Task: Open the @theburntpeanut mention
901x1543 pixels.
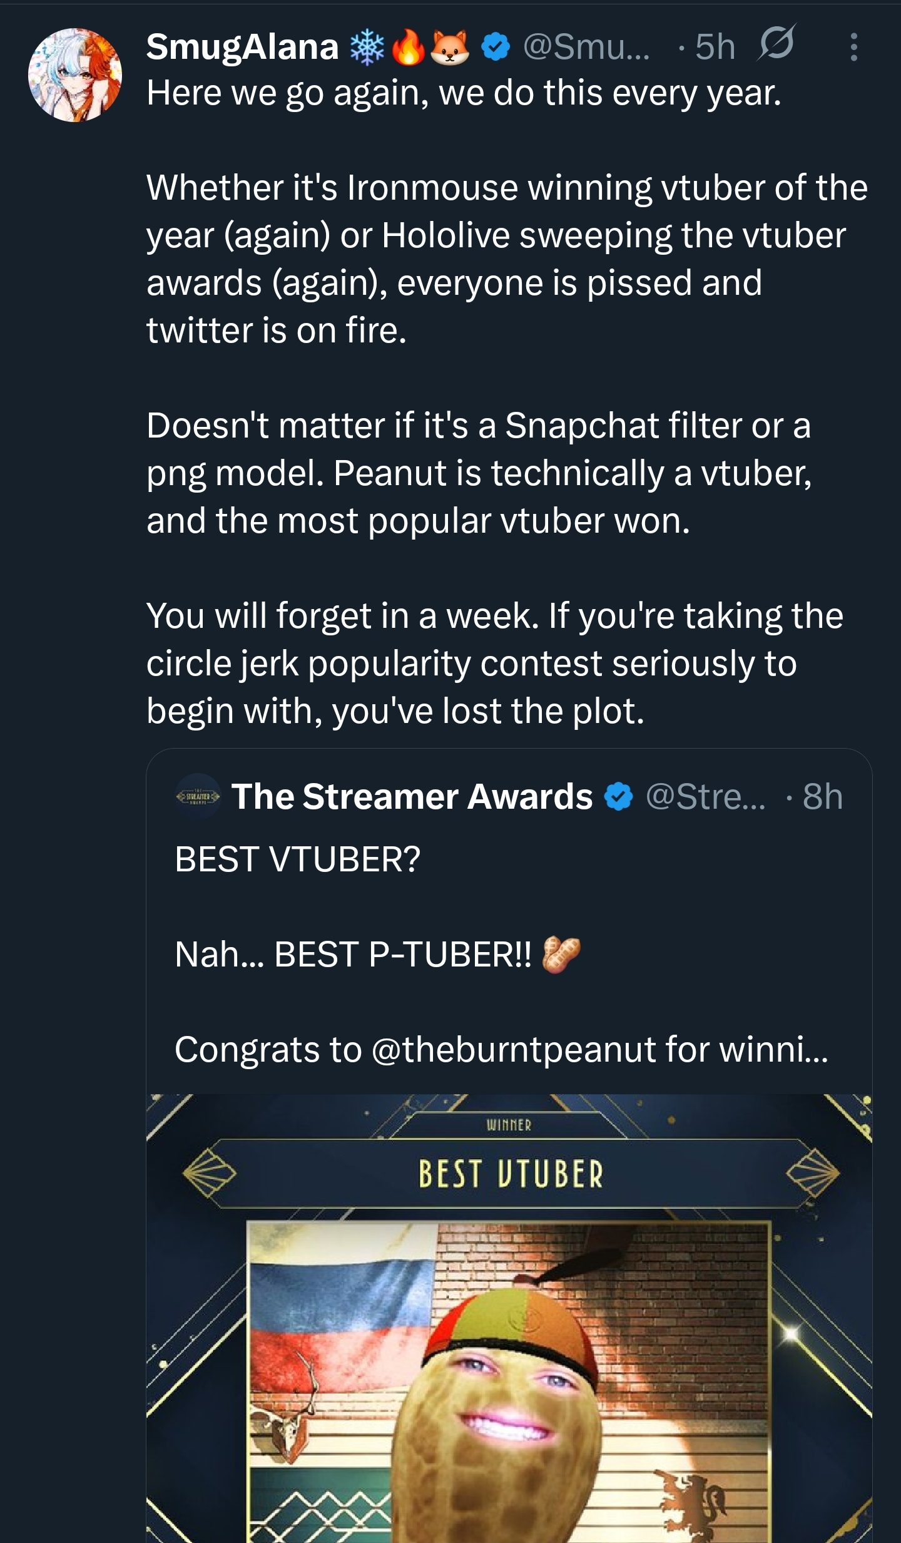Action: click(x=513, y=1049)
